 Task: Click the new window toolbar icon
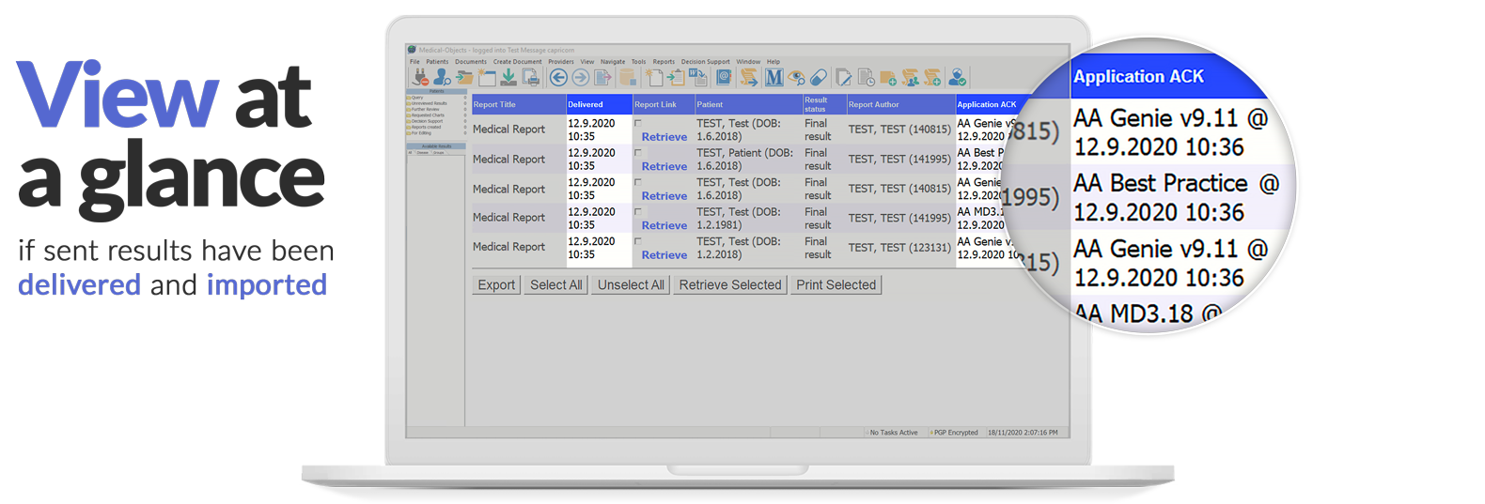tap(487, 77)
